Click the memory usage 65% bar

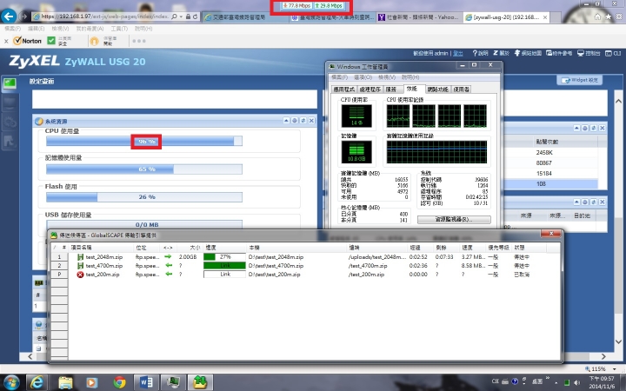tap(144, 169)
